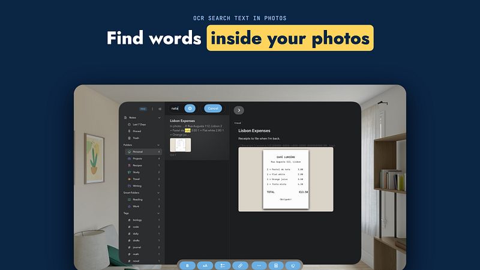Open the Work smart folder label

(x=136, y=206)
